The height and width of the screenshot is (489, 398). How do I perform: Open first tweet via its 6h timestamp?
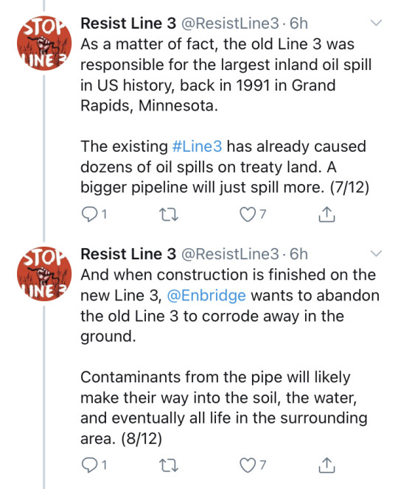coord(298,24)
